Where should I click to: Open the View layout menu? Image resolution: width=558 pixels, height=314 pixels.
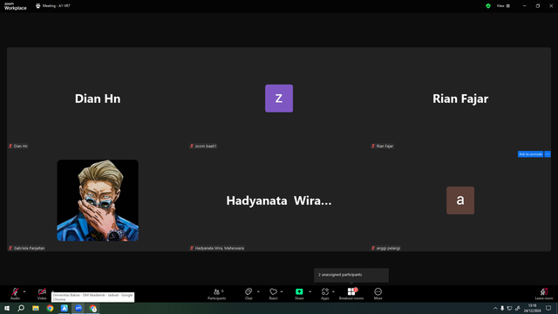pos(503,6)
